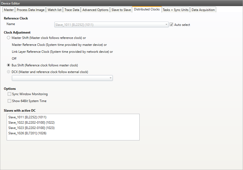Viewport: 243px width, 170px height.
Task: Open the Tasks + Sync Units tab
Action: pyautogui.click(x=175, y=10)
